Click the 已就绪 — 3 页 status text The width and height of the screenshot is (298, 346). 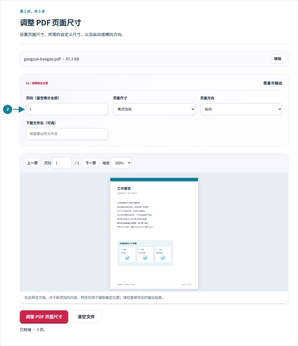click(x=33, y=330)
